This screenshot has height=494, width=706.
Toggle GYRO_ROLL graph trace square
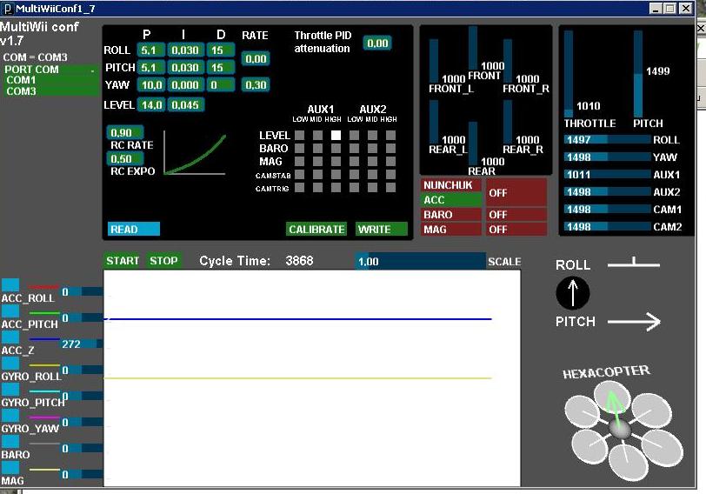10,364
